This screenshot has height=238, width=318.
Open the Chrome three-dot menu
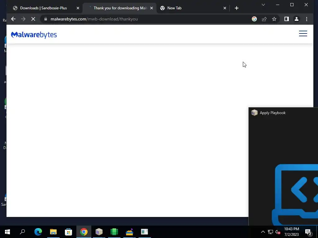click(307, 19)
